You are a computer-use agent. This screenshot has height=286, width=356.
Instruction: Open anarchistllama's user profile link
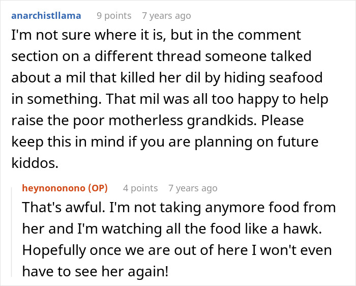(x=46, y=15)
